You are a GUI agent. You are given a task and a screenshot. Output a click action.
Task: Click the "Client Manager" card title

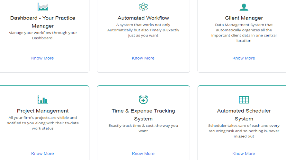click(244, 18)
